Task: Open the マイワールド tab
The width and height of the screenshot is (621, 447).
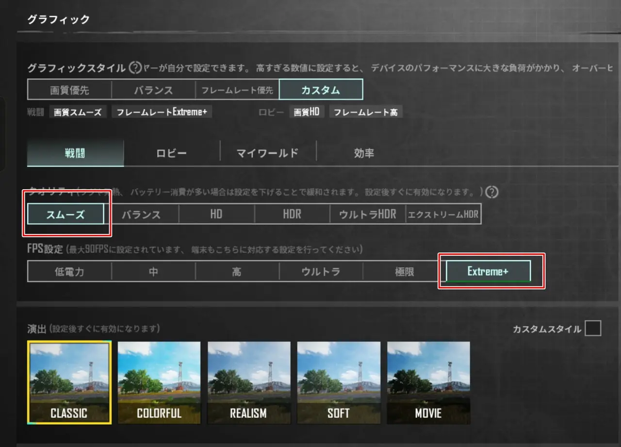Action: (267, 153)
